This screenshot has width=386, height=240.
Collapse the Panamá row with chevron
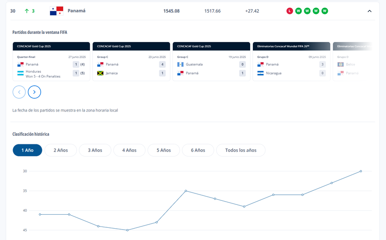coord(370,11)
